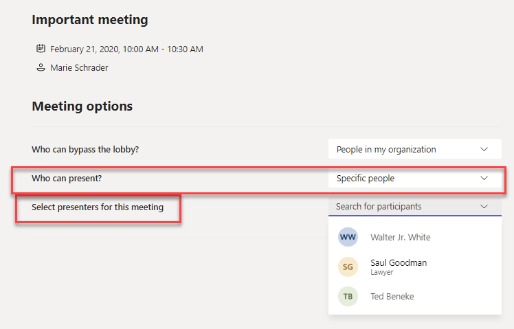Collapse the Search for participants chevron

484,207
